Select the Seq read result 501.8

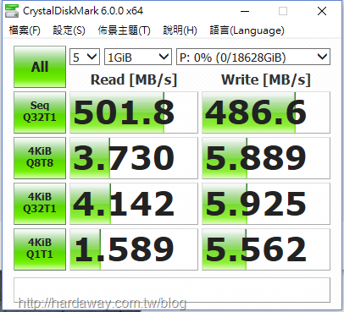pyautogui.click(x=134, y=112)
